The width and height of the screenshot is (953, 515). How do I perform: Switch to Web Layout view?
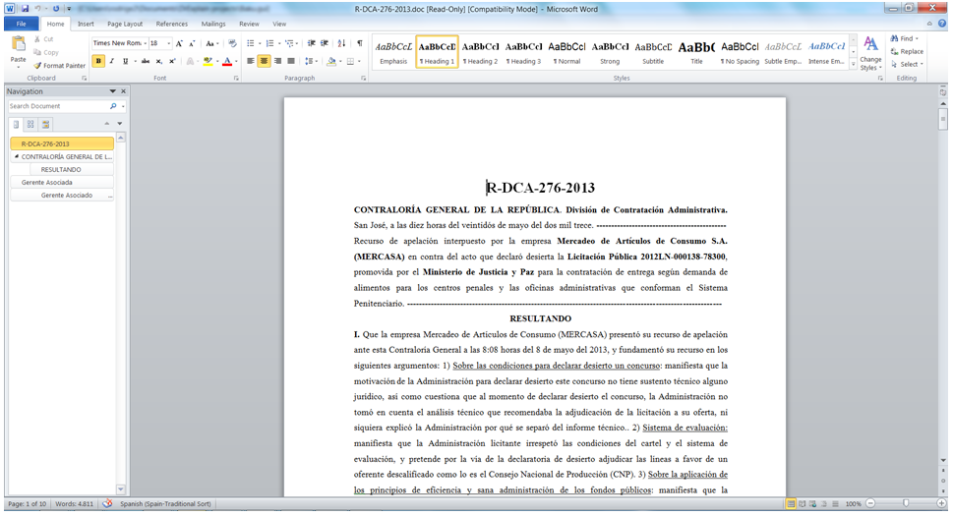pos(813,503)
